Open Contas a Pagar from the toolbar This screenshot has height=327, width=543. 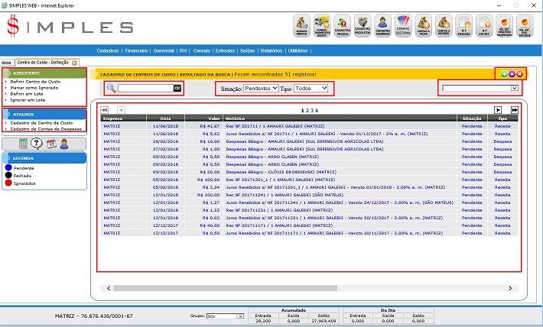pyautogui.click(x=424, y=26)
